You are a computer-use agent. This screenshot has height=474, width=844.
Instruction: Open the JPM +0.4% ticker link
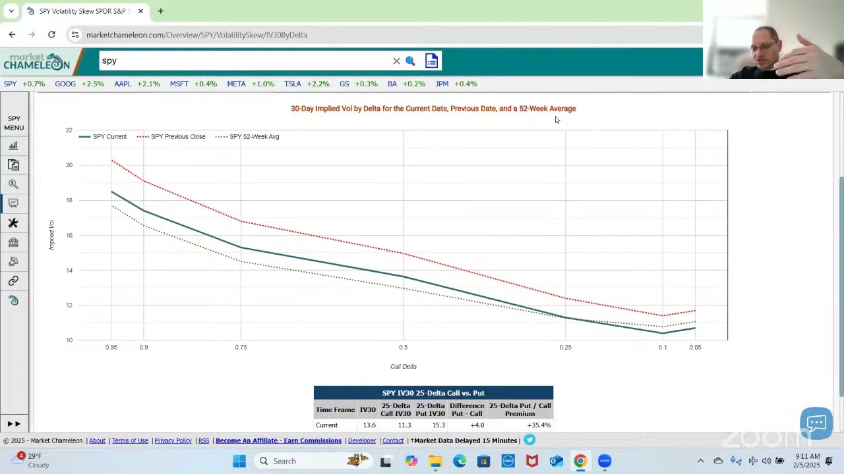[456, 84]
